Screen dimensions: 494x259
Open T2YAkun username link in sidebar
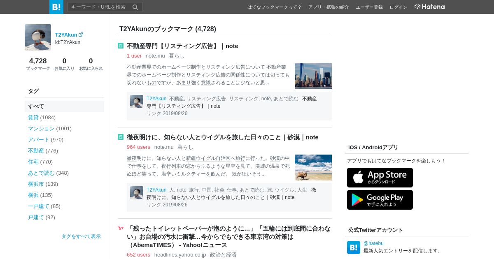coord(66,35)
